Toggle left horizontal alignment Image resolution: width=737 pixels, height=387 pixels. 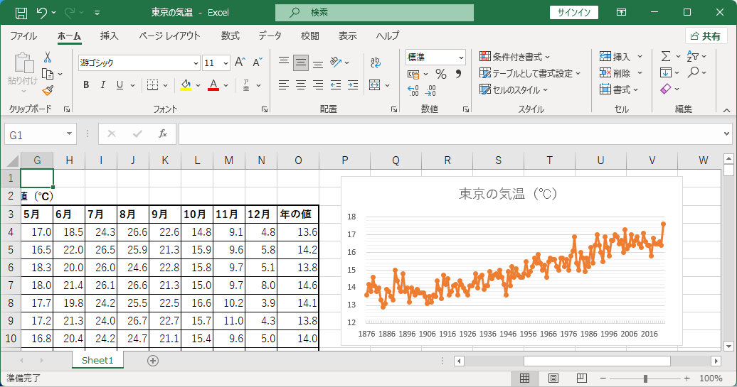283,85
